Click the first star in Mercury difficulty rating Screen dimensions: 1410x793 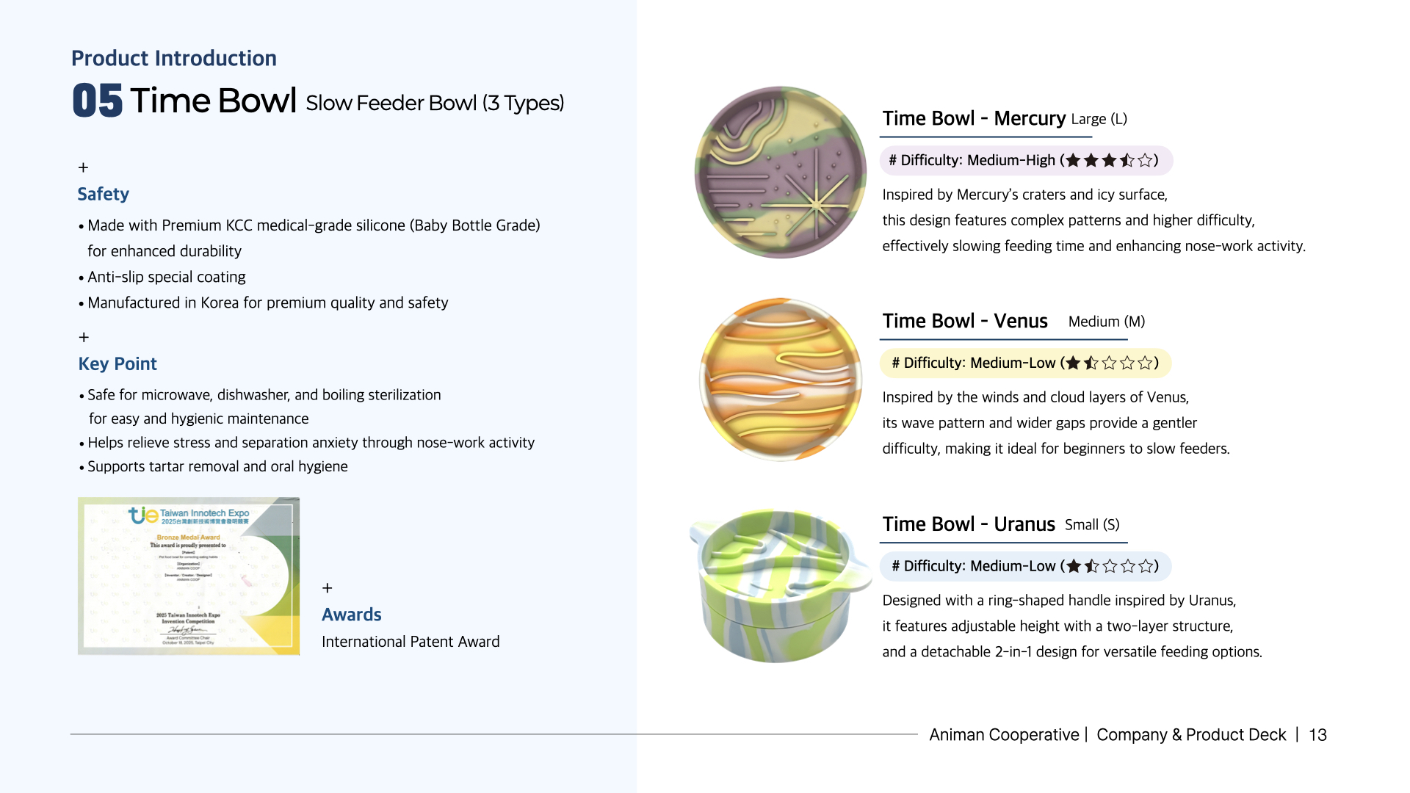coord(1073,160)
